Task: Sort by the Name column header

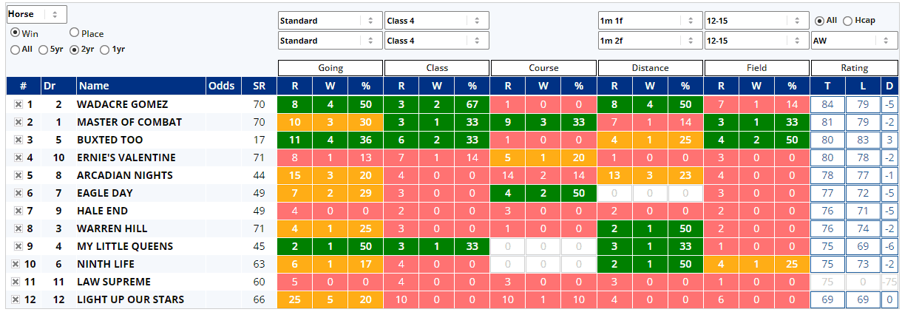Action: [93, 86]
